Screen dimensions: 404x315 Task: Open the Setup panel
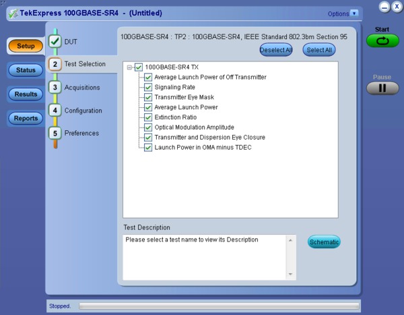click(26, 46)
